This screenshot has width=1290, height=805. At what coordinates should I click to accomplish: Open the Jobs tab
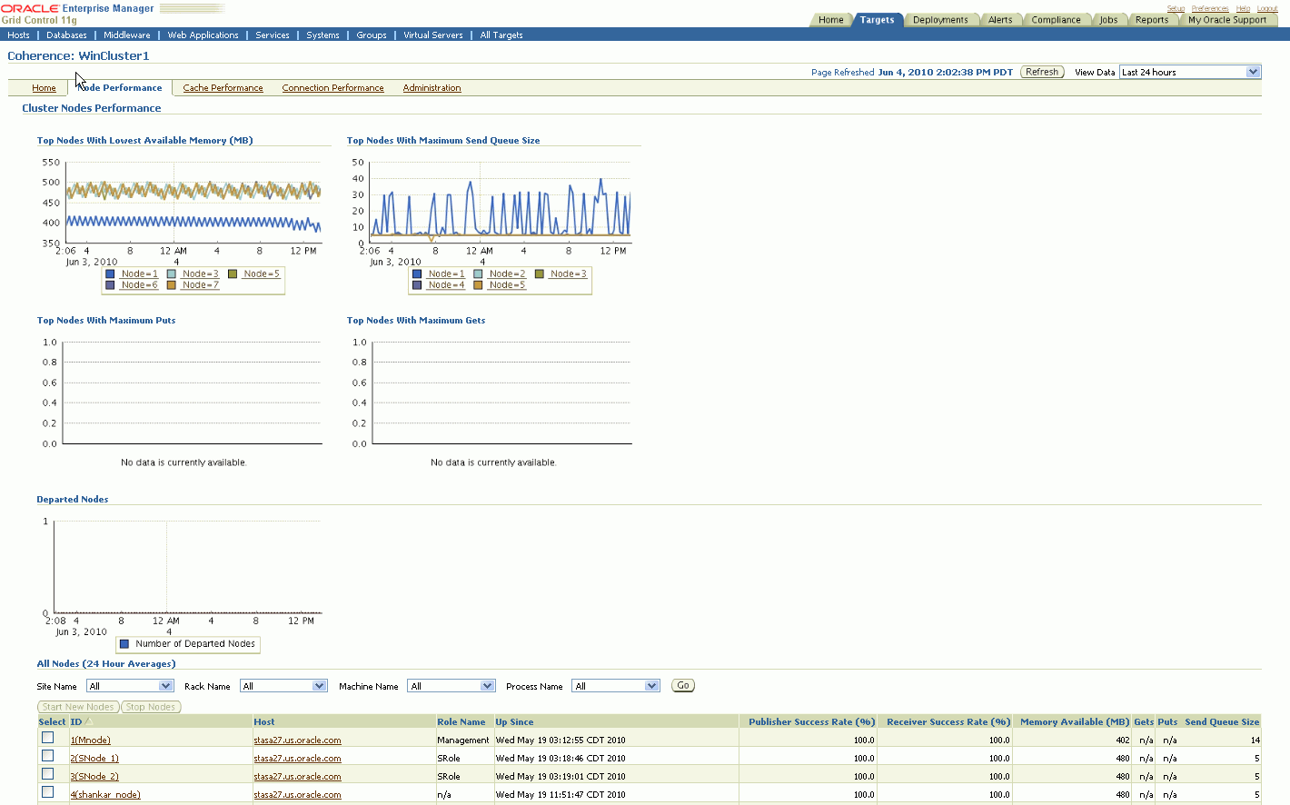pos(1108,20)
